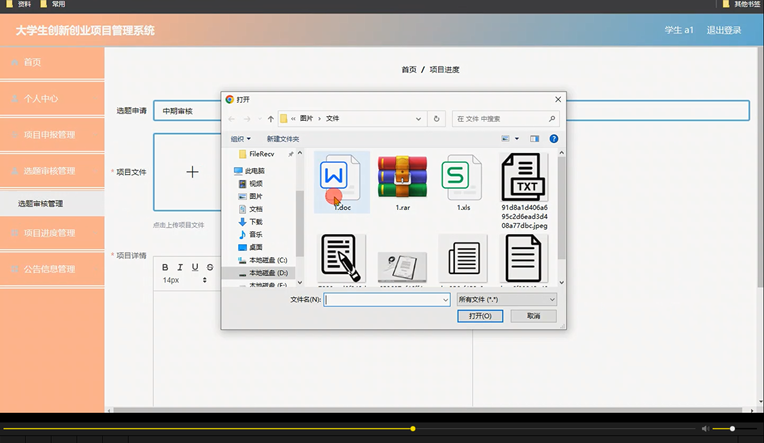Toggle bold formatting in project details editor

[x=164, y=267]
